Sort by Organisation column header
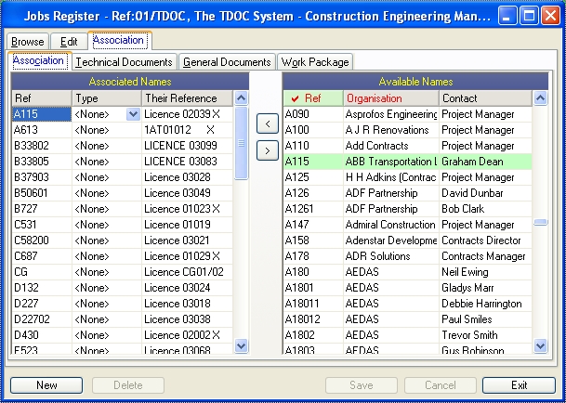566x403 pixels. click(391, 98)
